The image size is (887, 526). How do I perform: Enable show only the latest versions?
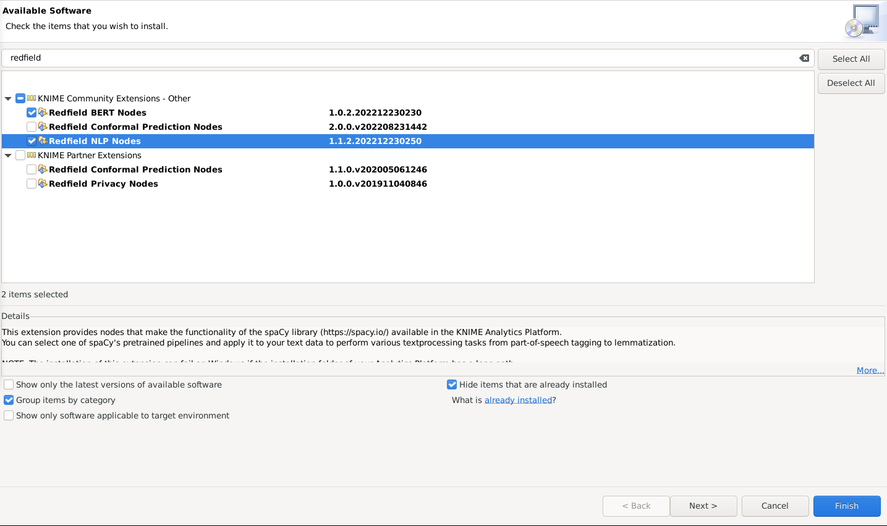pyautogui.click(x=9, y=384)
